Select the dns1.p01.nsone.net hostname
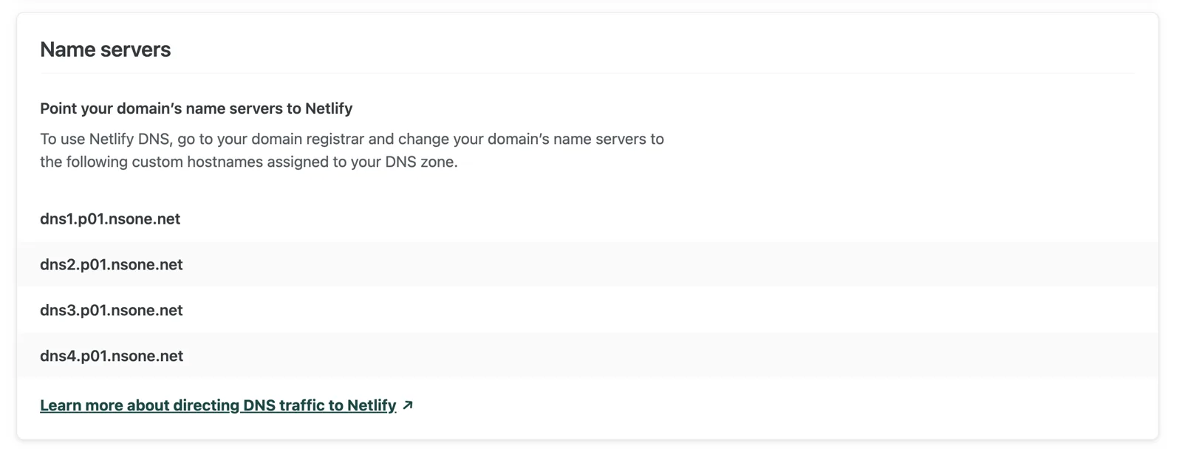Viewport: 1182px width, 454px height. tap(110, 219)
